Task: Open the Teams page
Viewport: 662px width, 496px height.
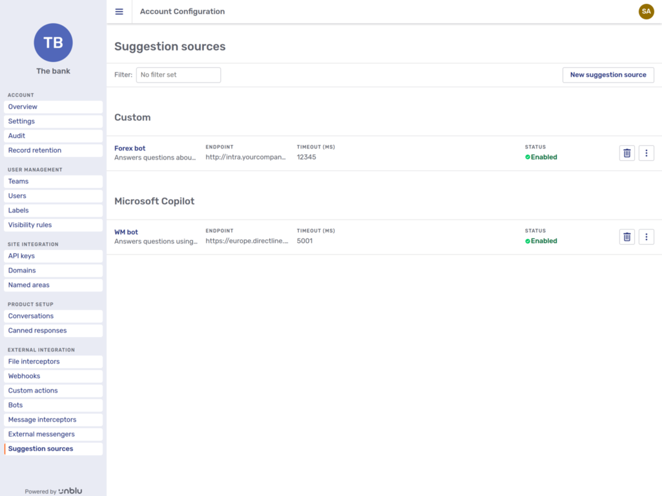Action: pyautogui.click(x=18, y=181)
